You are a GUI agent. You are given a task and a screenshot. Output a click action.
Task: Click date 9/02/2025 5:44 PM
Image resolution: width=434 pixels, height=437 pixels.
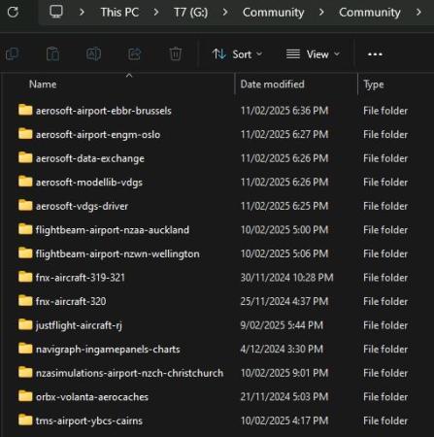(282, 325)
